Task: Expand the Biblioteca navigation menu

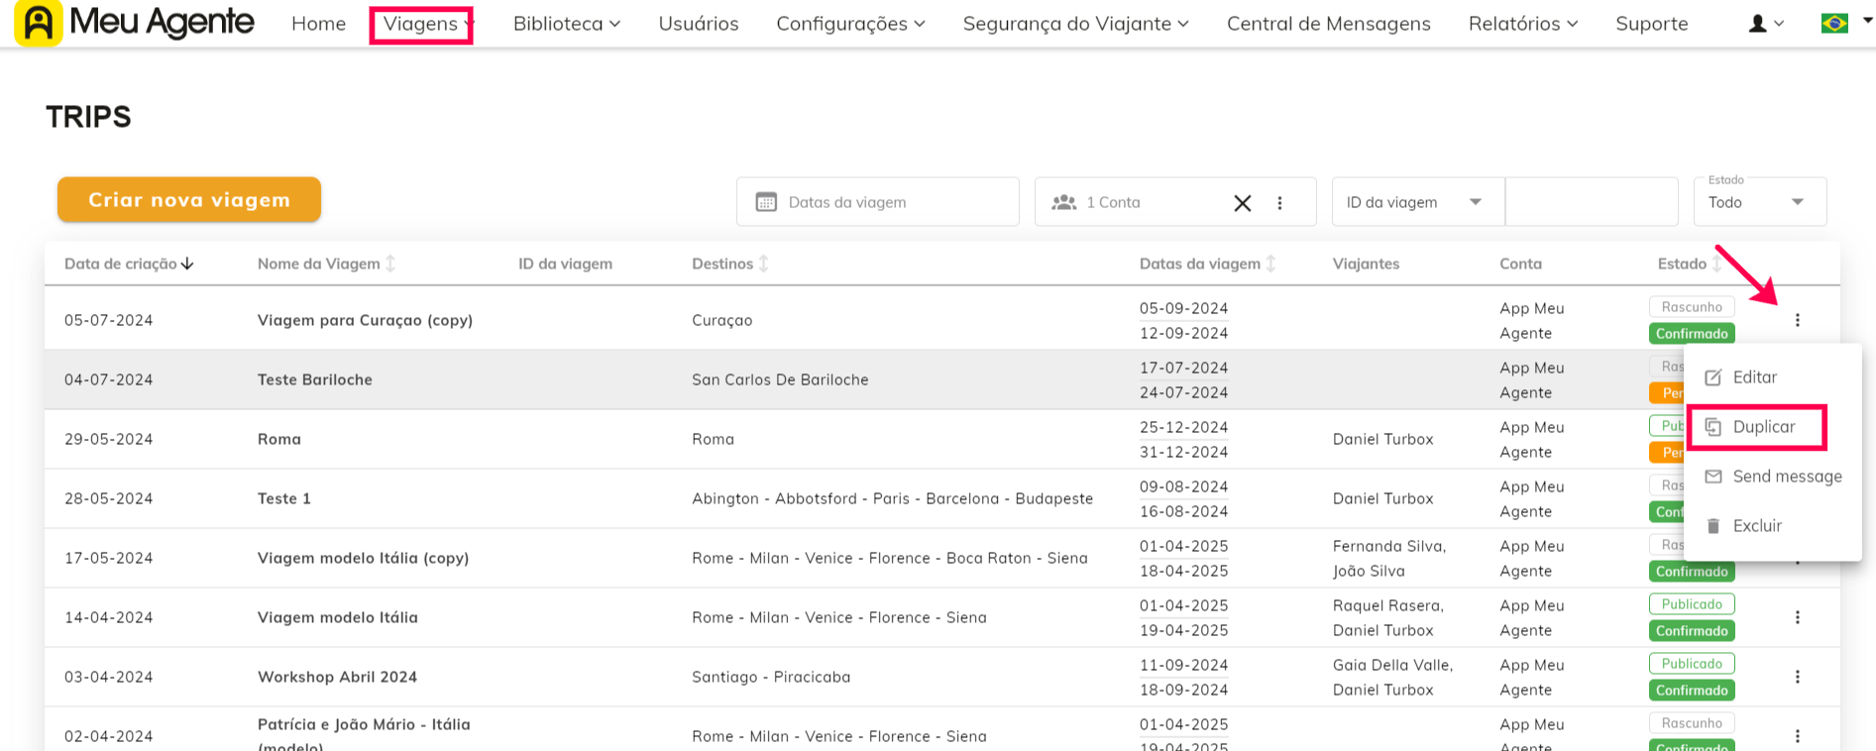Action: (x=566, y=24)
